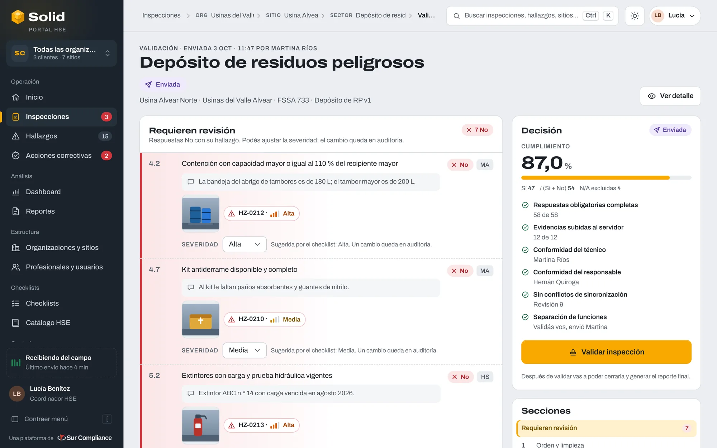Image resolution: width=717 pixels, height=448 pixels.
Task: Click Recibiendo del campo sync status icon
Action: pyautogui.click(x=16, y=363)
